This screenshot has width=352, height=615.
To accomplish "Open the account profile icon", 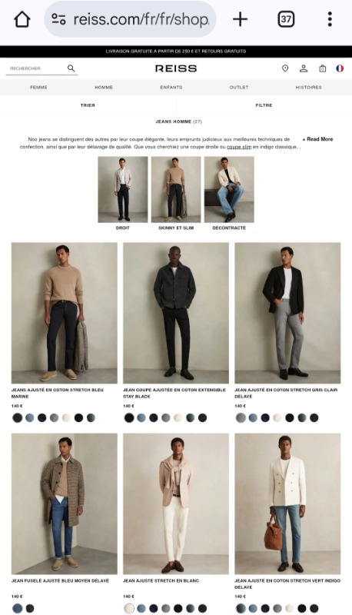I will (304, 68).
